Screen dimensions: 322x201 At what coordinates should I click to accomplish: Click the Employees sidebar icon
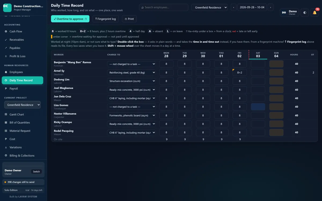[6, 72]
